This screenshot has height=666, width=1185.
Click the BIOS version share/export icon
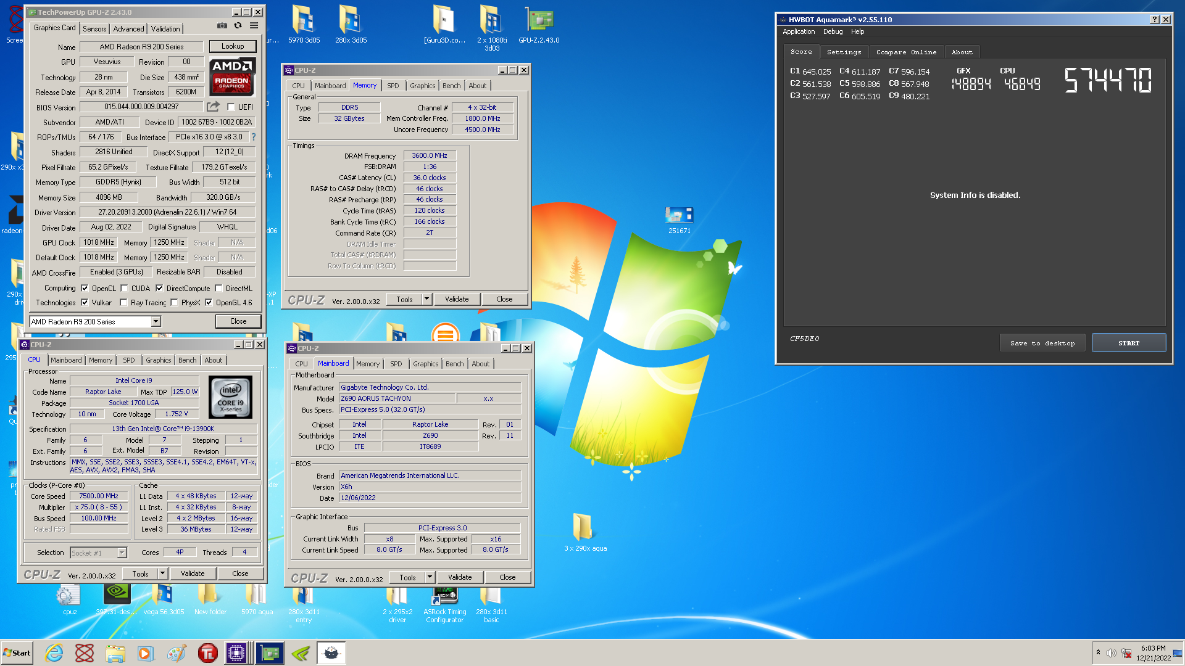pyautogui.click(x=214, y=107)
